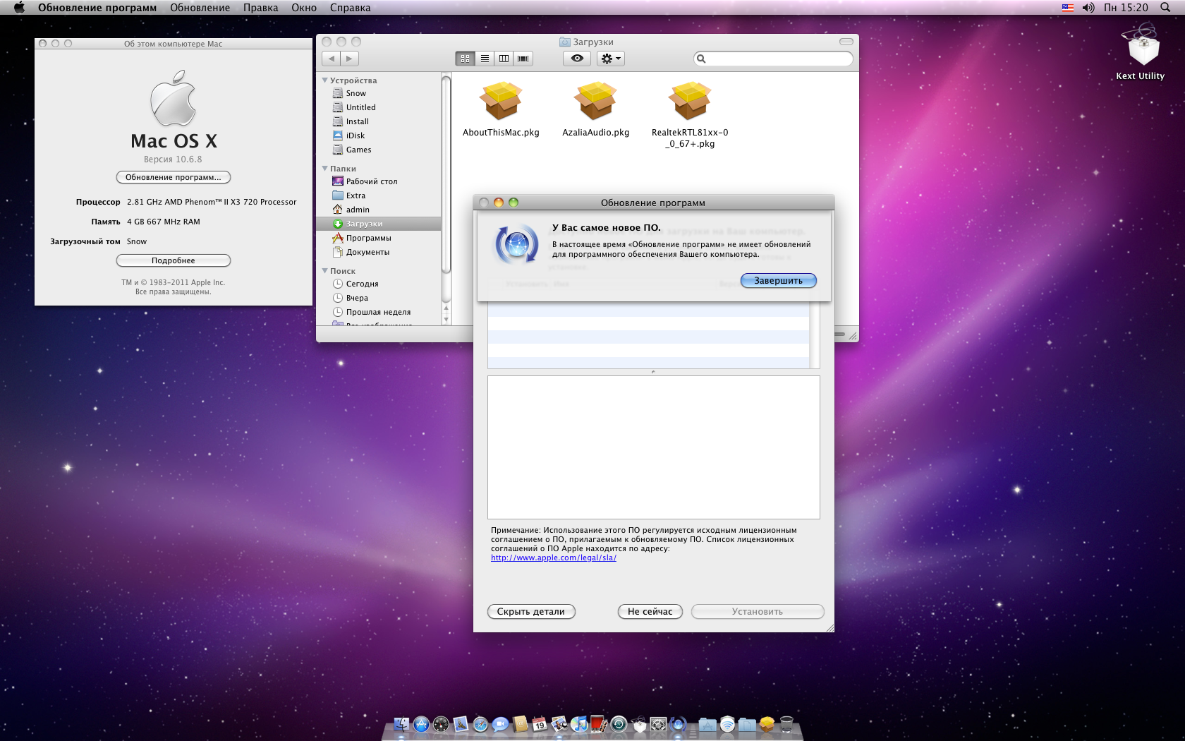Open System Preferences from the Dock

coord(658,724)
